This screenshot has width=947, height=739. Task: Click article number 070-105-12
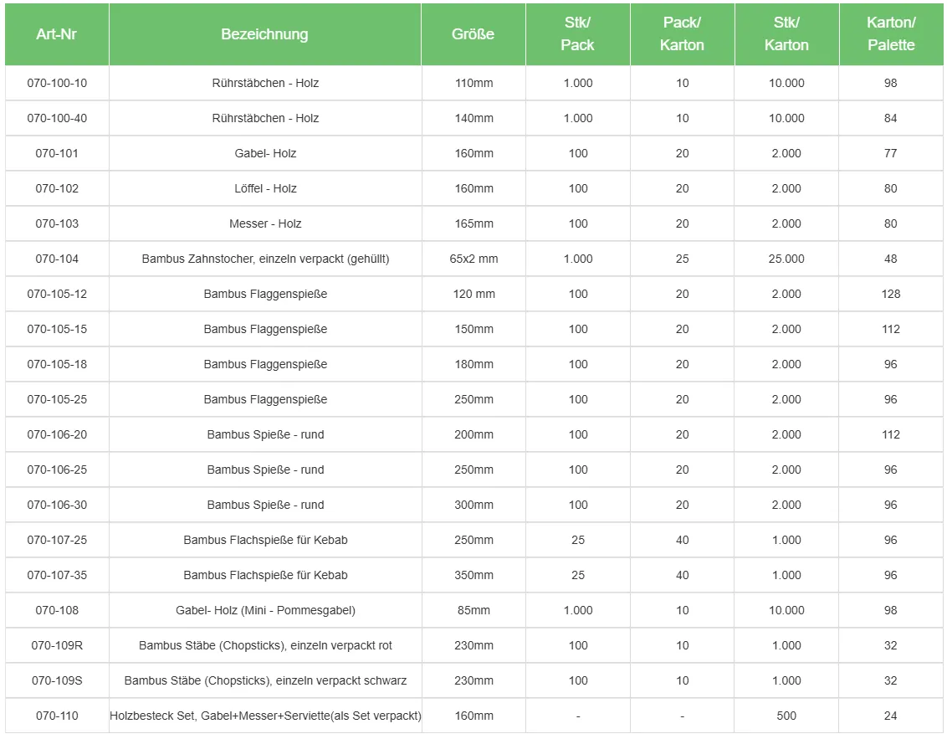coord(57,294)
